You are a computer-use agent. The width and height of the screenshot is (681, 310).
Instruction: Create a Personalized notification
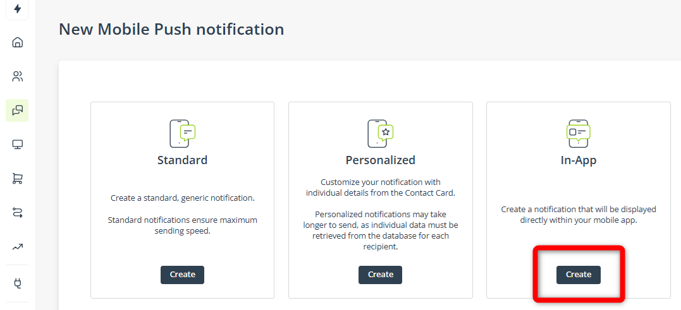[x=381, y=275]
